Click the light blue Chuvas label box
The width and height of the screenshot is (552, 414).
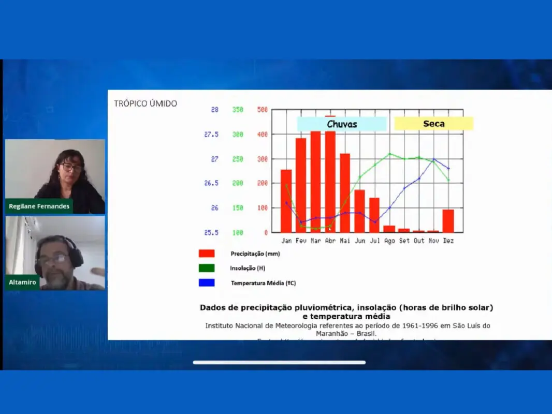342,124
